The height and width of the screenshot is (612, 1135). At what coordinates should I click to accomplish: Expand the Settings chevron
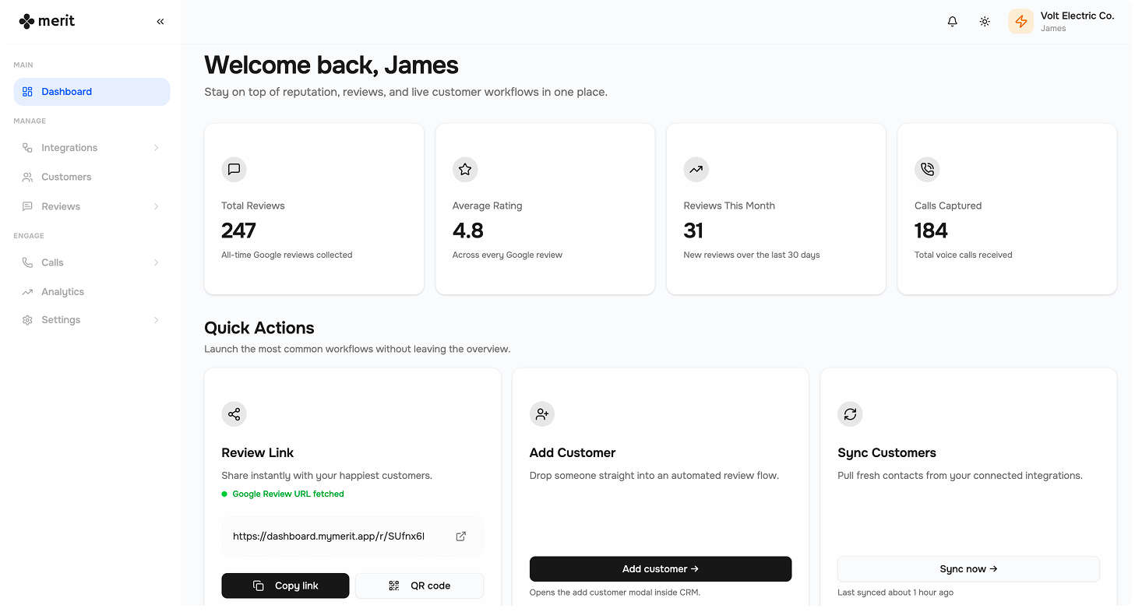(156, 319)
